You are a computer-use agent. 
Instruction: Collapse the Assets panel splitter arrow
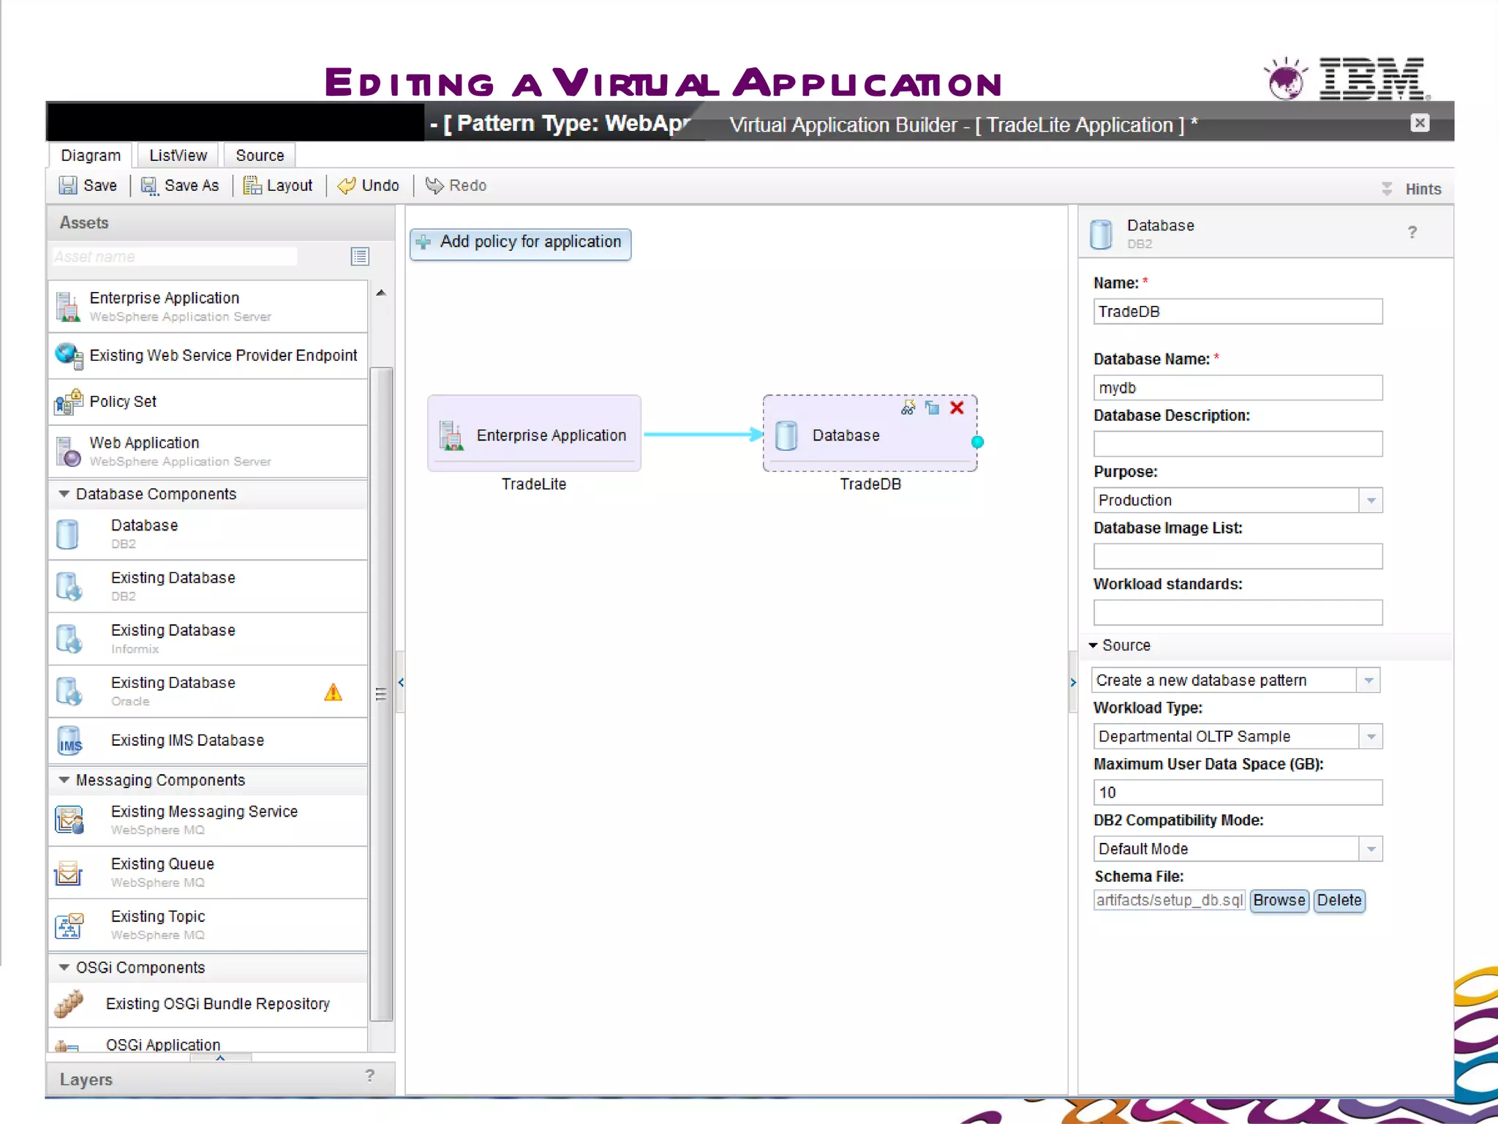click(x=400, y=682)
